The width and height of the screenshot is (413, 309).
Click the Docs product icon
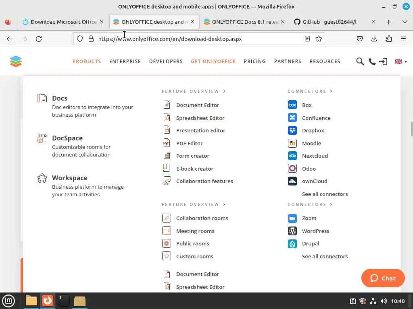click(42, 98)
